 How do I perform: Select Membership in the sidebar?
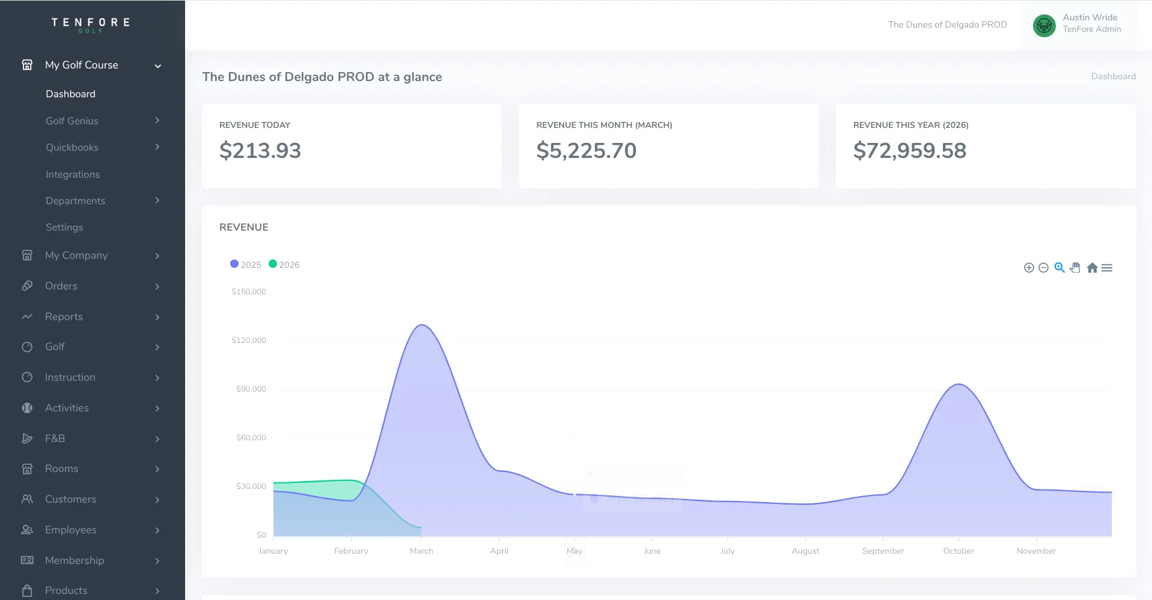[x=75, y=560]
